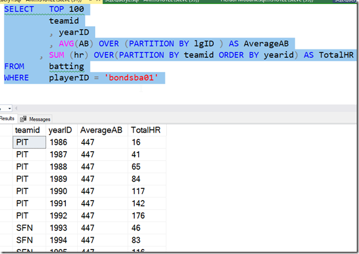
Task: Select the SFN cell in the 1993 row
Action: 29,228
